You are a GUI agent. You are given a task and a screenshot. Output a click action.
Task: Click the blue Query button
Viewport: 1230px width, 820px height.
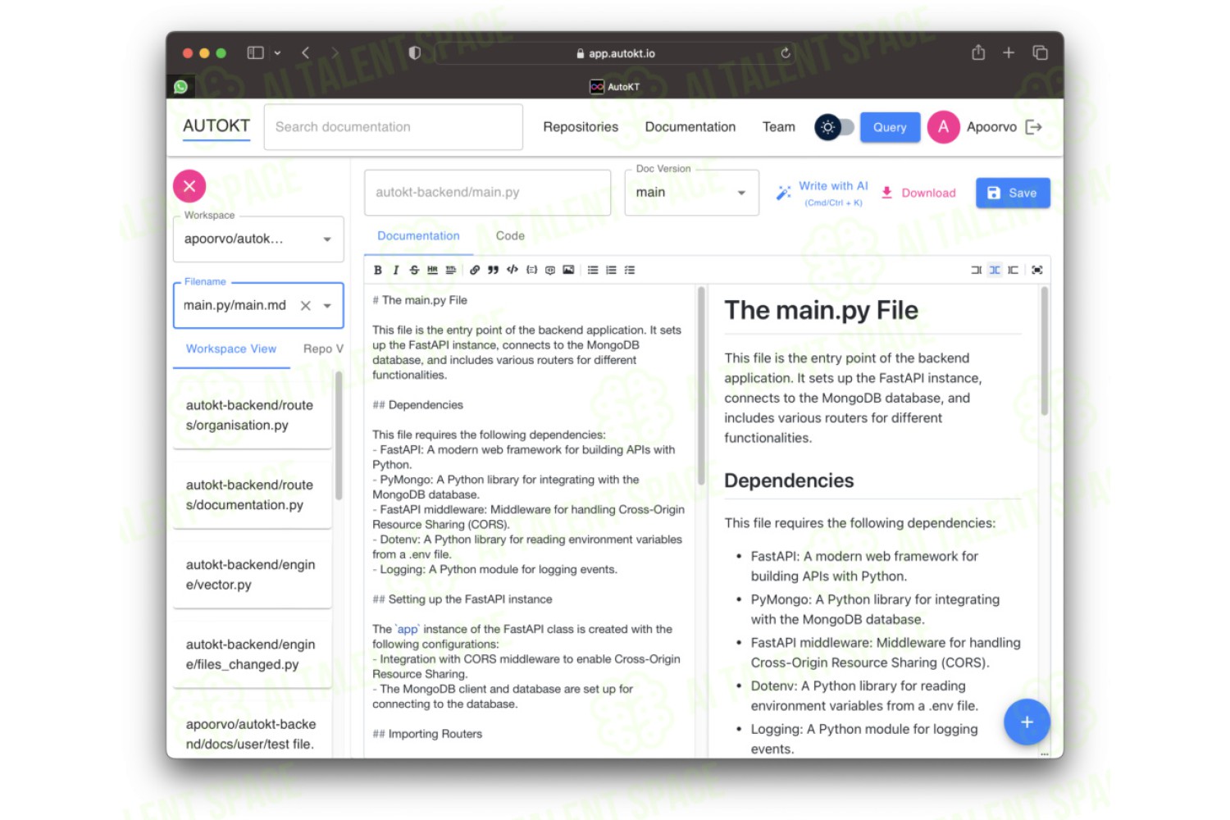[x=890, y=127]
